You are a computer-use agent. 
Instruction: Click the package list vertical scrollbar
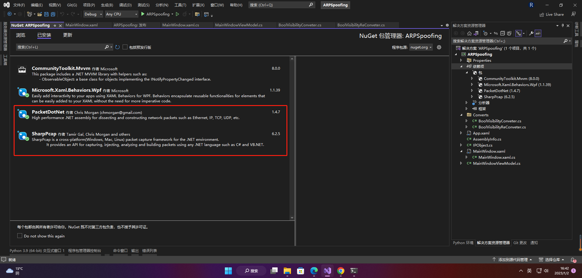[x=292, y=138]
